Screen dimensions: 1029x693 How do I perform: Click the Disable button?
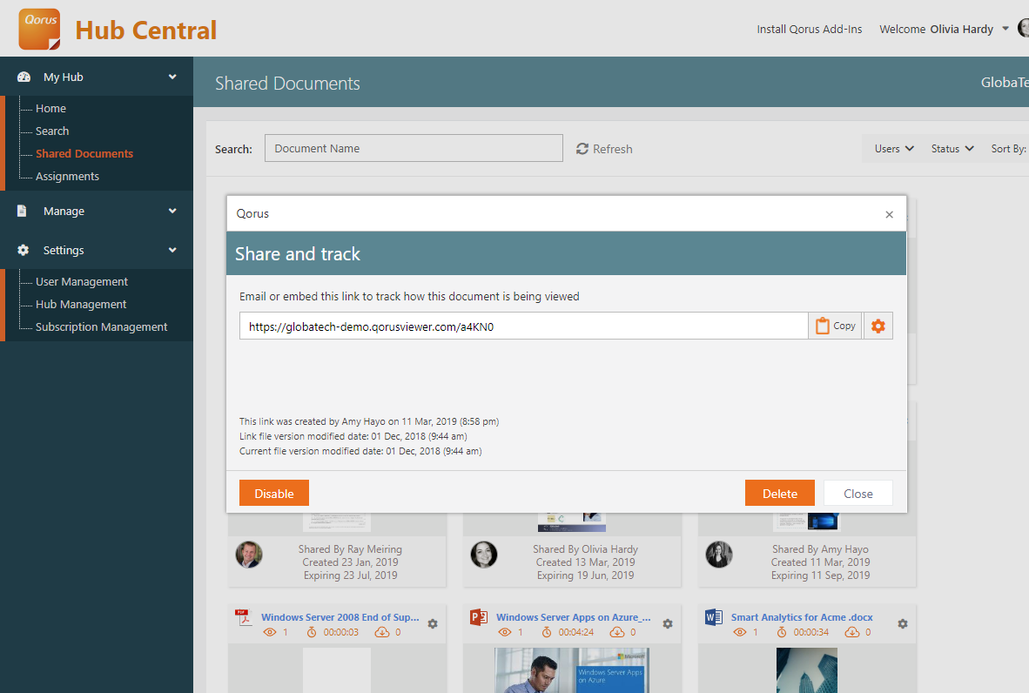[x=273, y=493]
